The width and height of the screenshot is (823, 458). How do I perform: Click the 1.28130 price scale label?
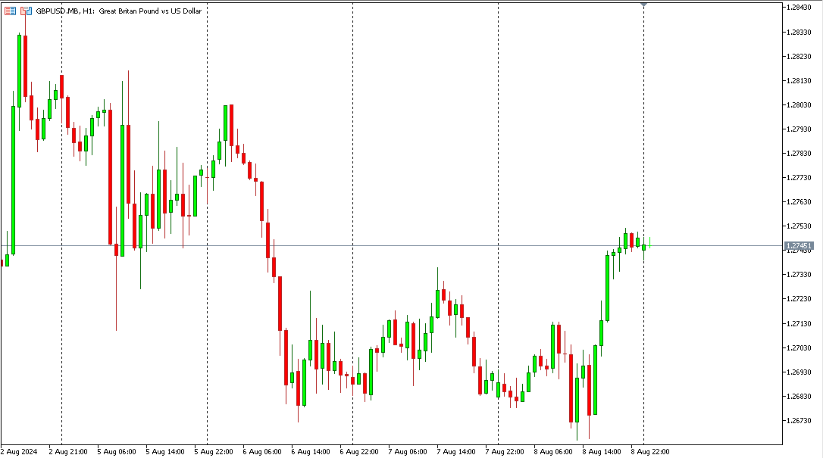(799, 81)
